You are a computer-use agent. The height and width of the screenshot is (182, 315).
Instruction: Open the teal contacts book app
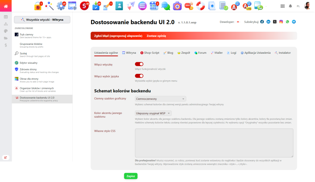119,6
